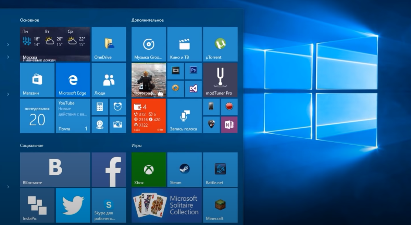The height and width of the screenshot is (225, 411).
Task: Open the Minecraft tile
Action: click(x=220, y=205)
